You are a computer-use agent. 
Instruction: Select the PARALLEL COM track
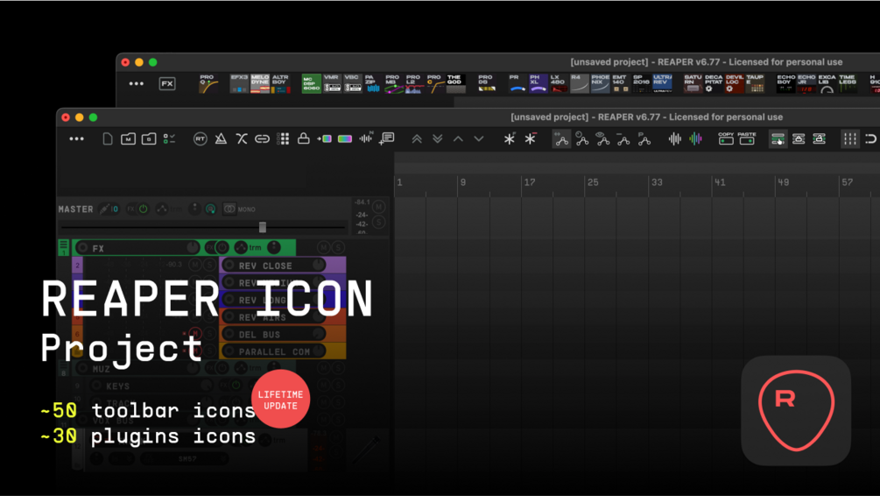pyautogui.click(x=282, y=351)
